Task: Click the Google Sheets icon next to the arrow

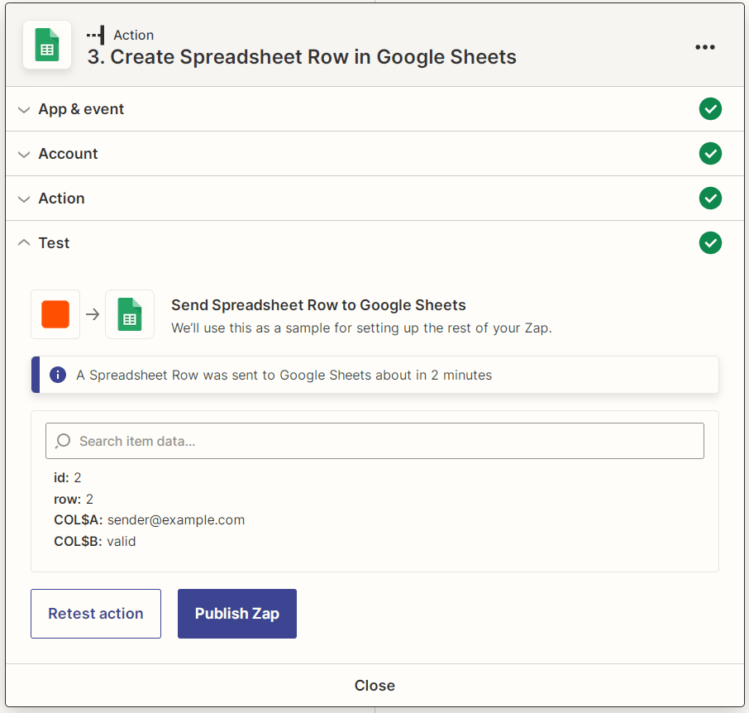Action: point(129,314)
